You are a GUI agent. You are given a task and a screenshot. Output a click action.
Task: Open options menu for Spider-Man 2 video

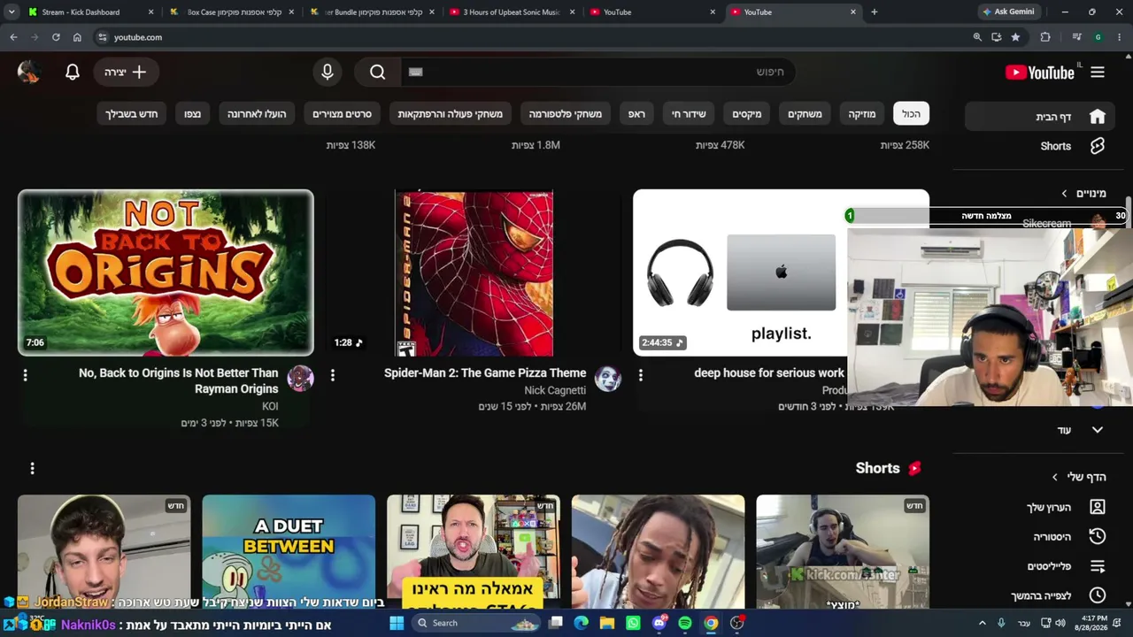[333, 375]
